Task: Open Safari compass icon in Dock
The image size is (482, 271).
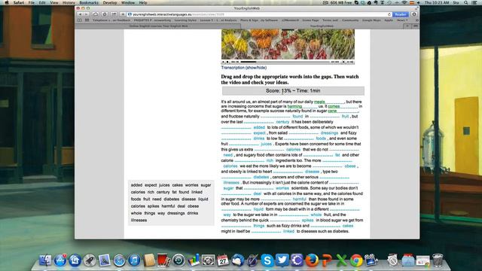Action: [119, 260]
